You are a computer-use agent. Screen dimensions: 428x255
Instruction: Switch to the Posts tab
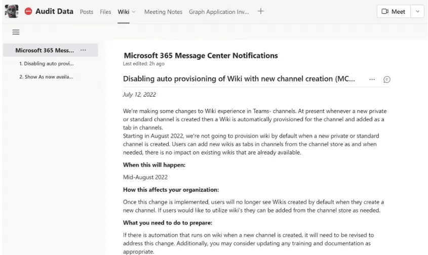point(87,12)
